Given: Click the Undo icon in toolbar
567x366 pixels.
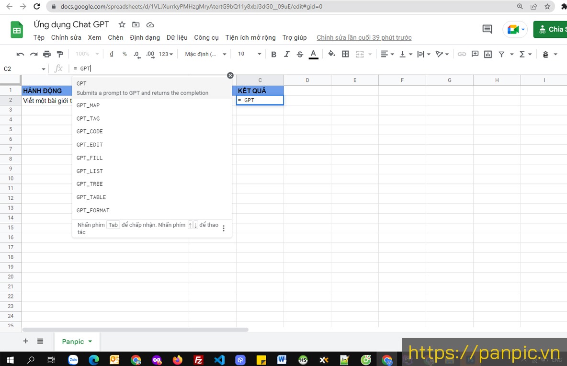Looking at the screenshot, I should coord(20,54).
